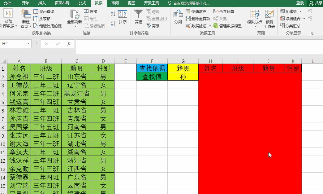Image resolution: width=323 pixels, height=194 pixels.
Task: Select ascending sort icon
Action: pos(113,14)
